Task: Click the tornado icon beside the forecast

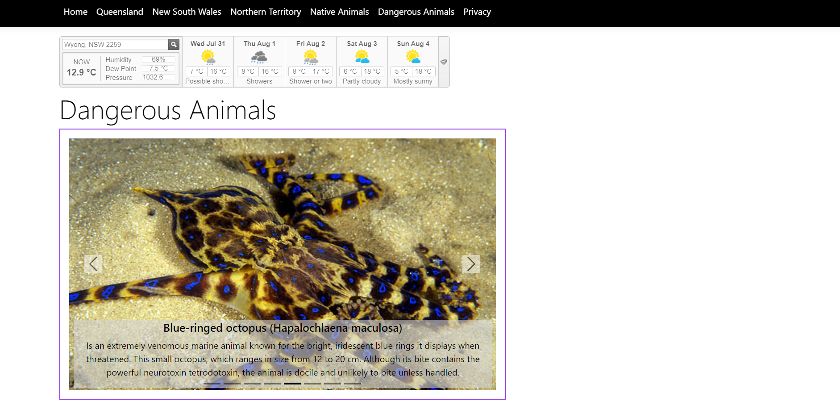Action: 444,62
